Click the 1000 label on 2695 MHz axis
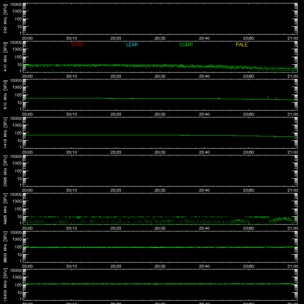This screenshot has width=304, height=304. tap(17, 163)
